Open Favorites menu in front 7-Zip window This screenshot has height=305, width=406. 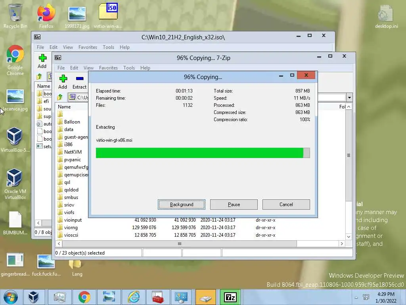coord(108,68)
